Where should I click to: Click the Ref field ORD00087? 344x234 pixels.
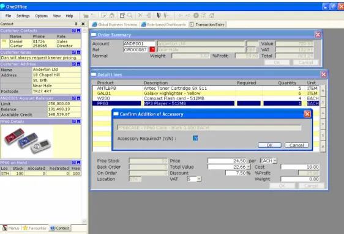(x=136, y=49)
